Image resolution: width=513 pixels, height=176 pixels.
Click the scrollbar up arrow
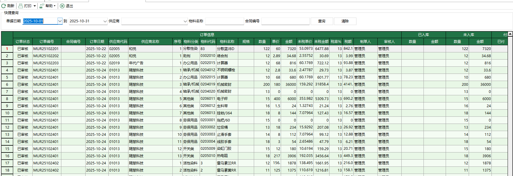tap(510, 34)
